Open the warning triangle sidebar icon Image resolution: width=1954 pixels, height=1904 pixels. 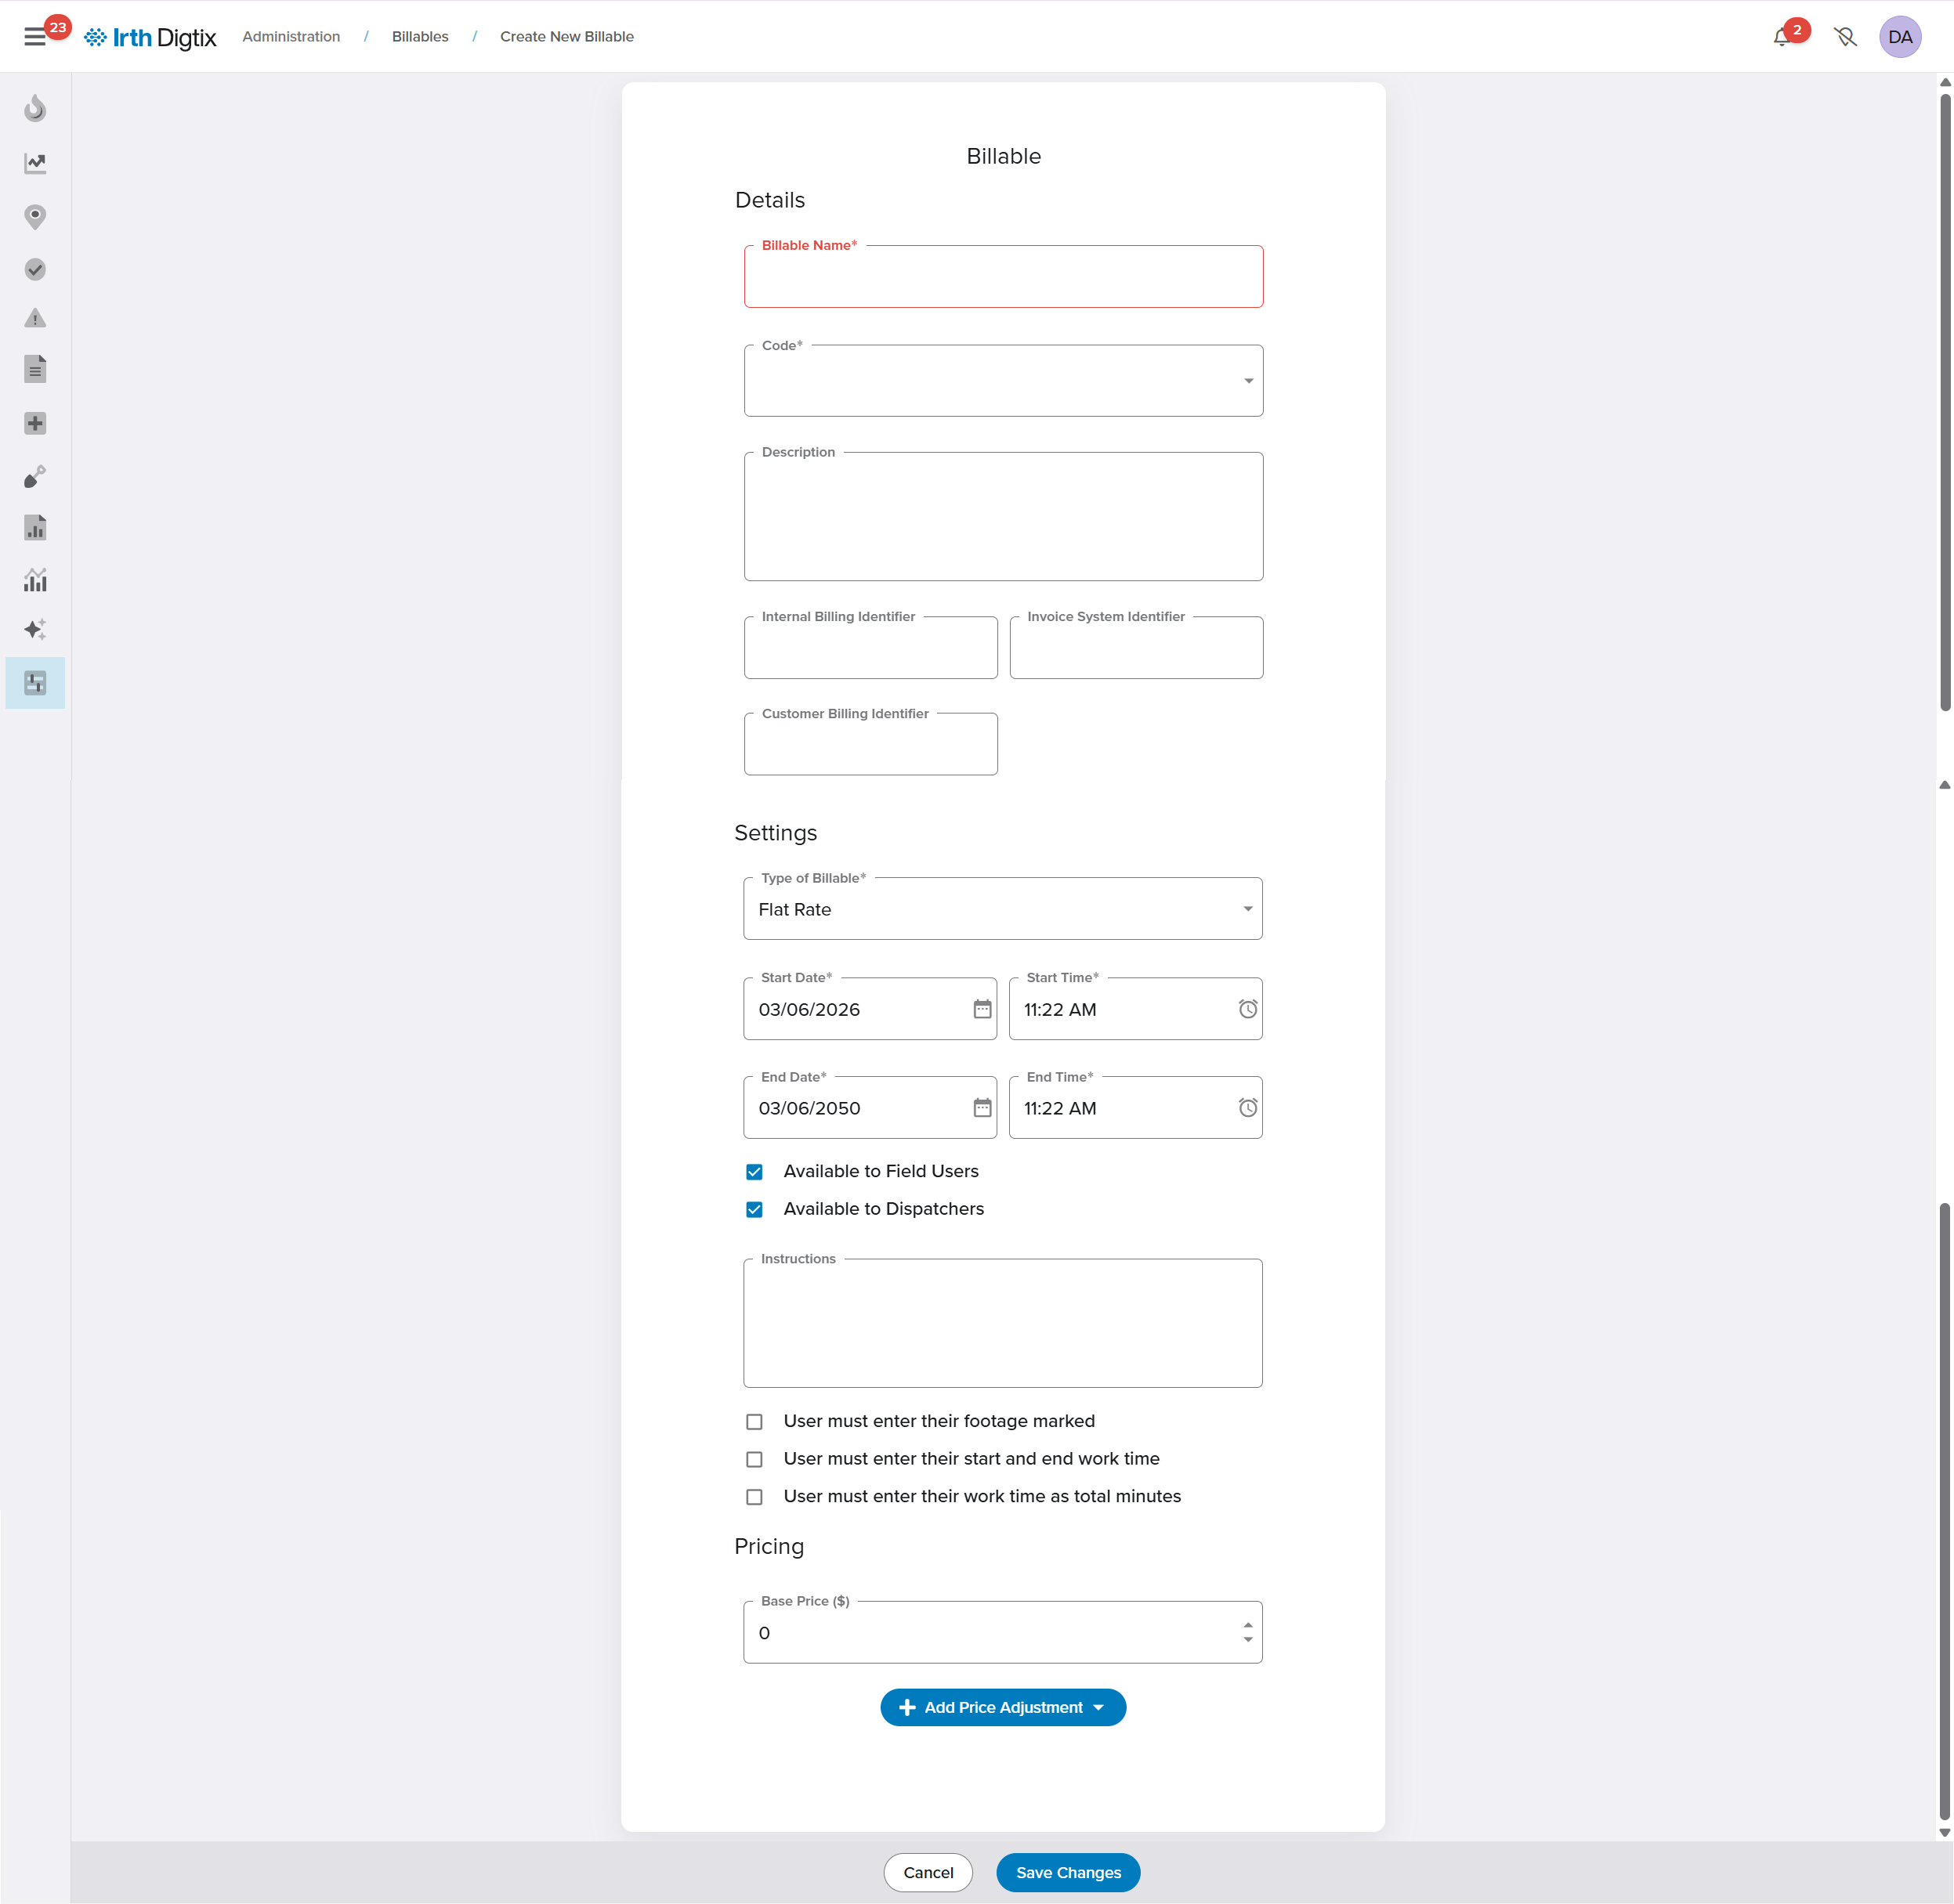[x=35, y=319]
